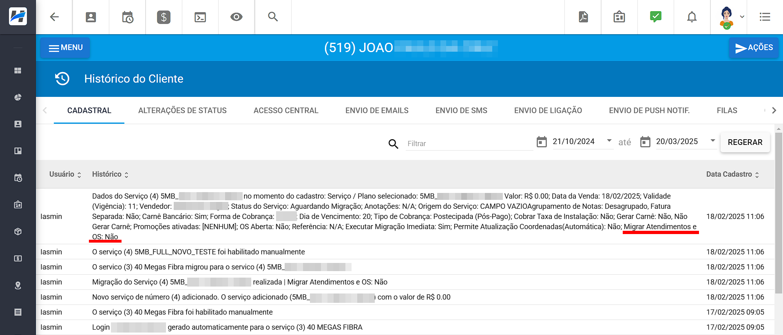Switch to ENVIO DE EMAILS tab
The width and height of the screenshot is (783, 335).
pyautogui.click(x=377, y=110)
